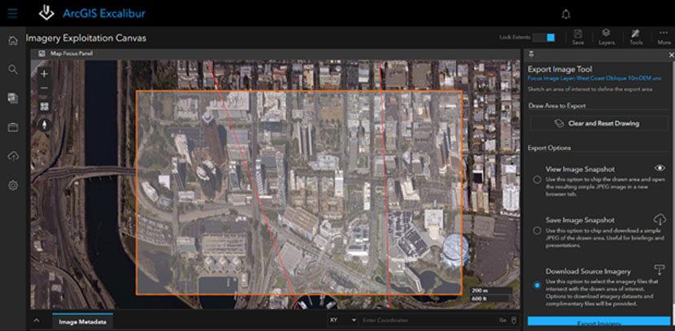Open the XY coordinate format dropdown
The height and width of the screenshot is (331, 675).
(343, 320)
